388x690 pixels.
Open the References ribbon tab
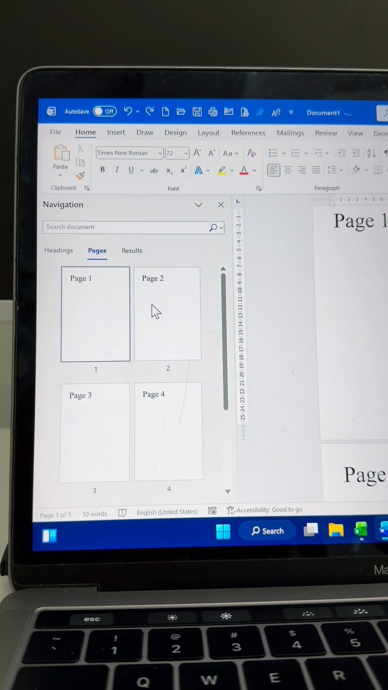click(248, 133)
